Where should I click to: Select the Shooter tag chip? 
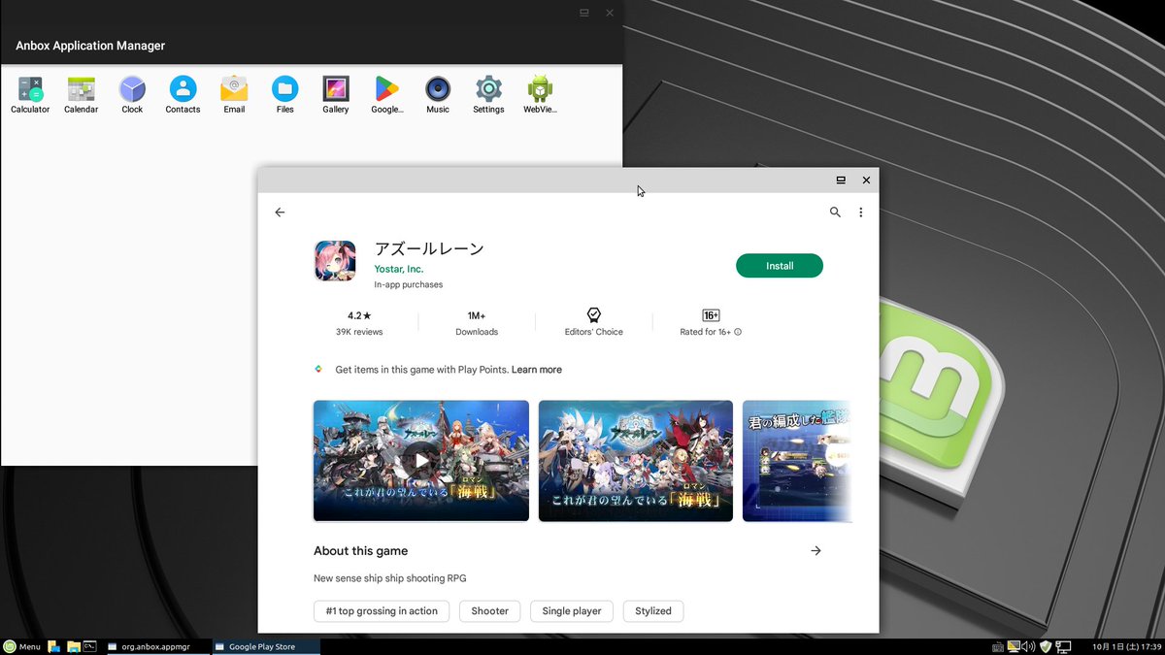coord(490,611)
